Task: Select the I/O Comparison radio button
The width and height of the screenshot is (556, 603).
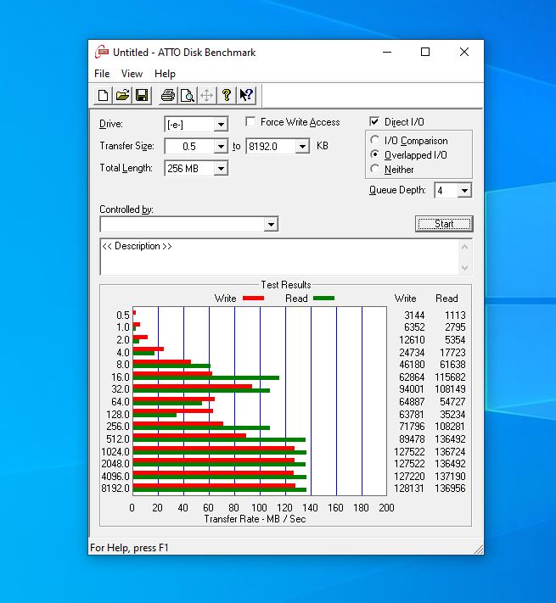Action: (376, 141)
